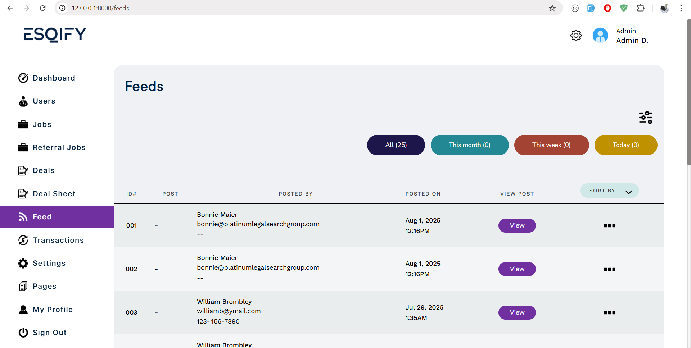Open the Deal Sheet sidebar icon

[x=23, y=194]
